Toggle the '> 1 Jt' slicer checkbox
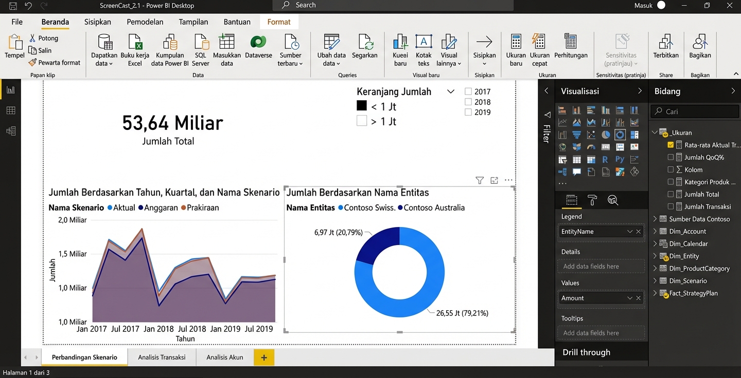741x378 pixels. [362, 121]
